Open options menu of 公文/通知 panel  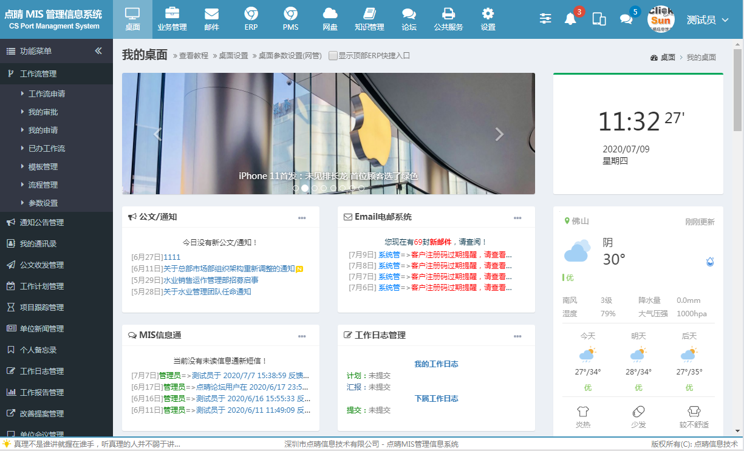[302, 218]
